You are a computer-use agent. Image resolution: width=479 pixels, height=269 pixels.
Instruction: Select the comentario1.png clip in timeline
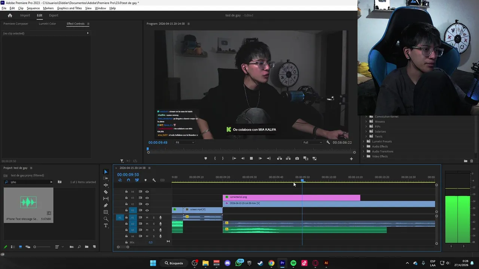coord(292,197)
